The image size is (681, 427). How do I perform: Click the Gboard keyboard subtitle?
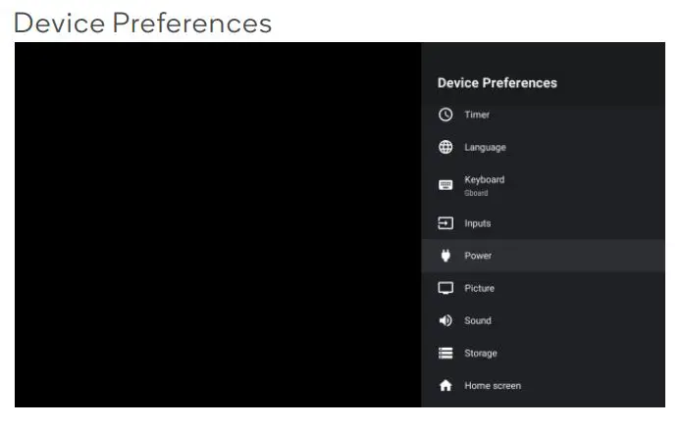[x=476, y=193]
